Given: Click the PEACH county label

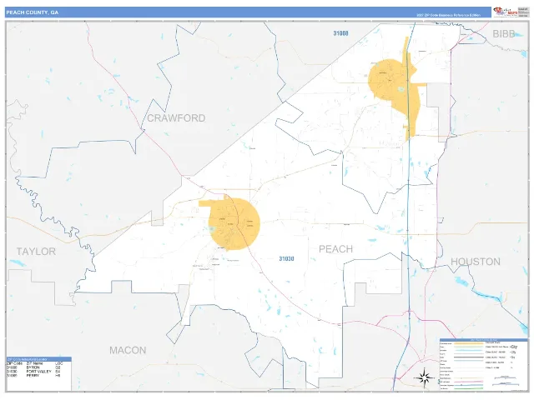Looking at the screenshot, I should (335, 249).
